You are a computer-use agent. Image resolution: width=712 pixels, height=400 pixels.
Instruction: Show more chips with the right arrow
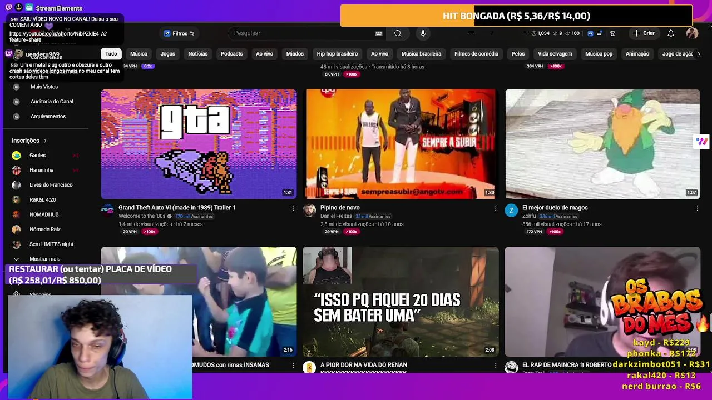click(x=699, y=54)
